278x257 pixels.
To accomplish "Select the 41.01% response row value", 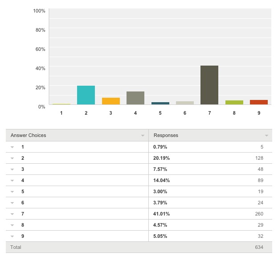I will tap(161, 214).
